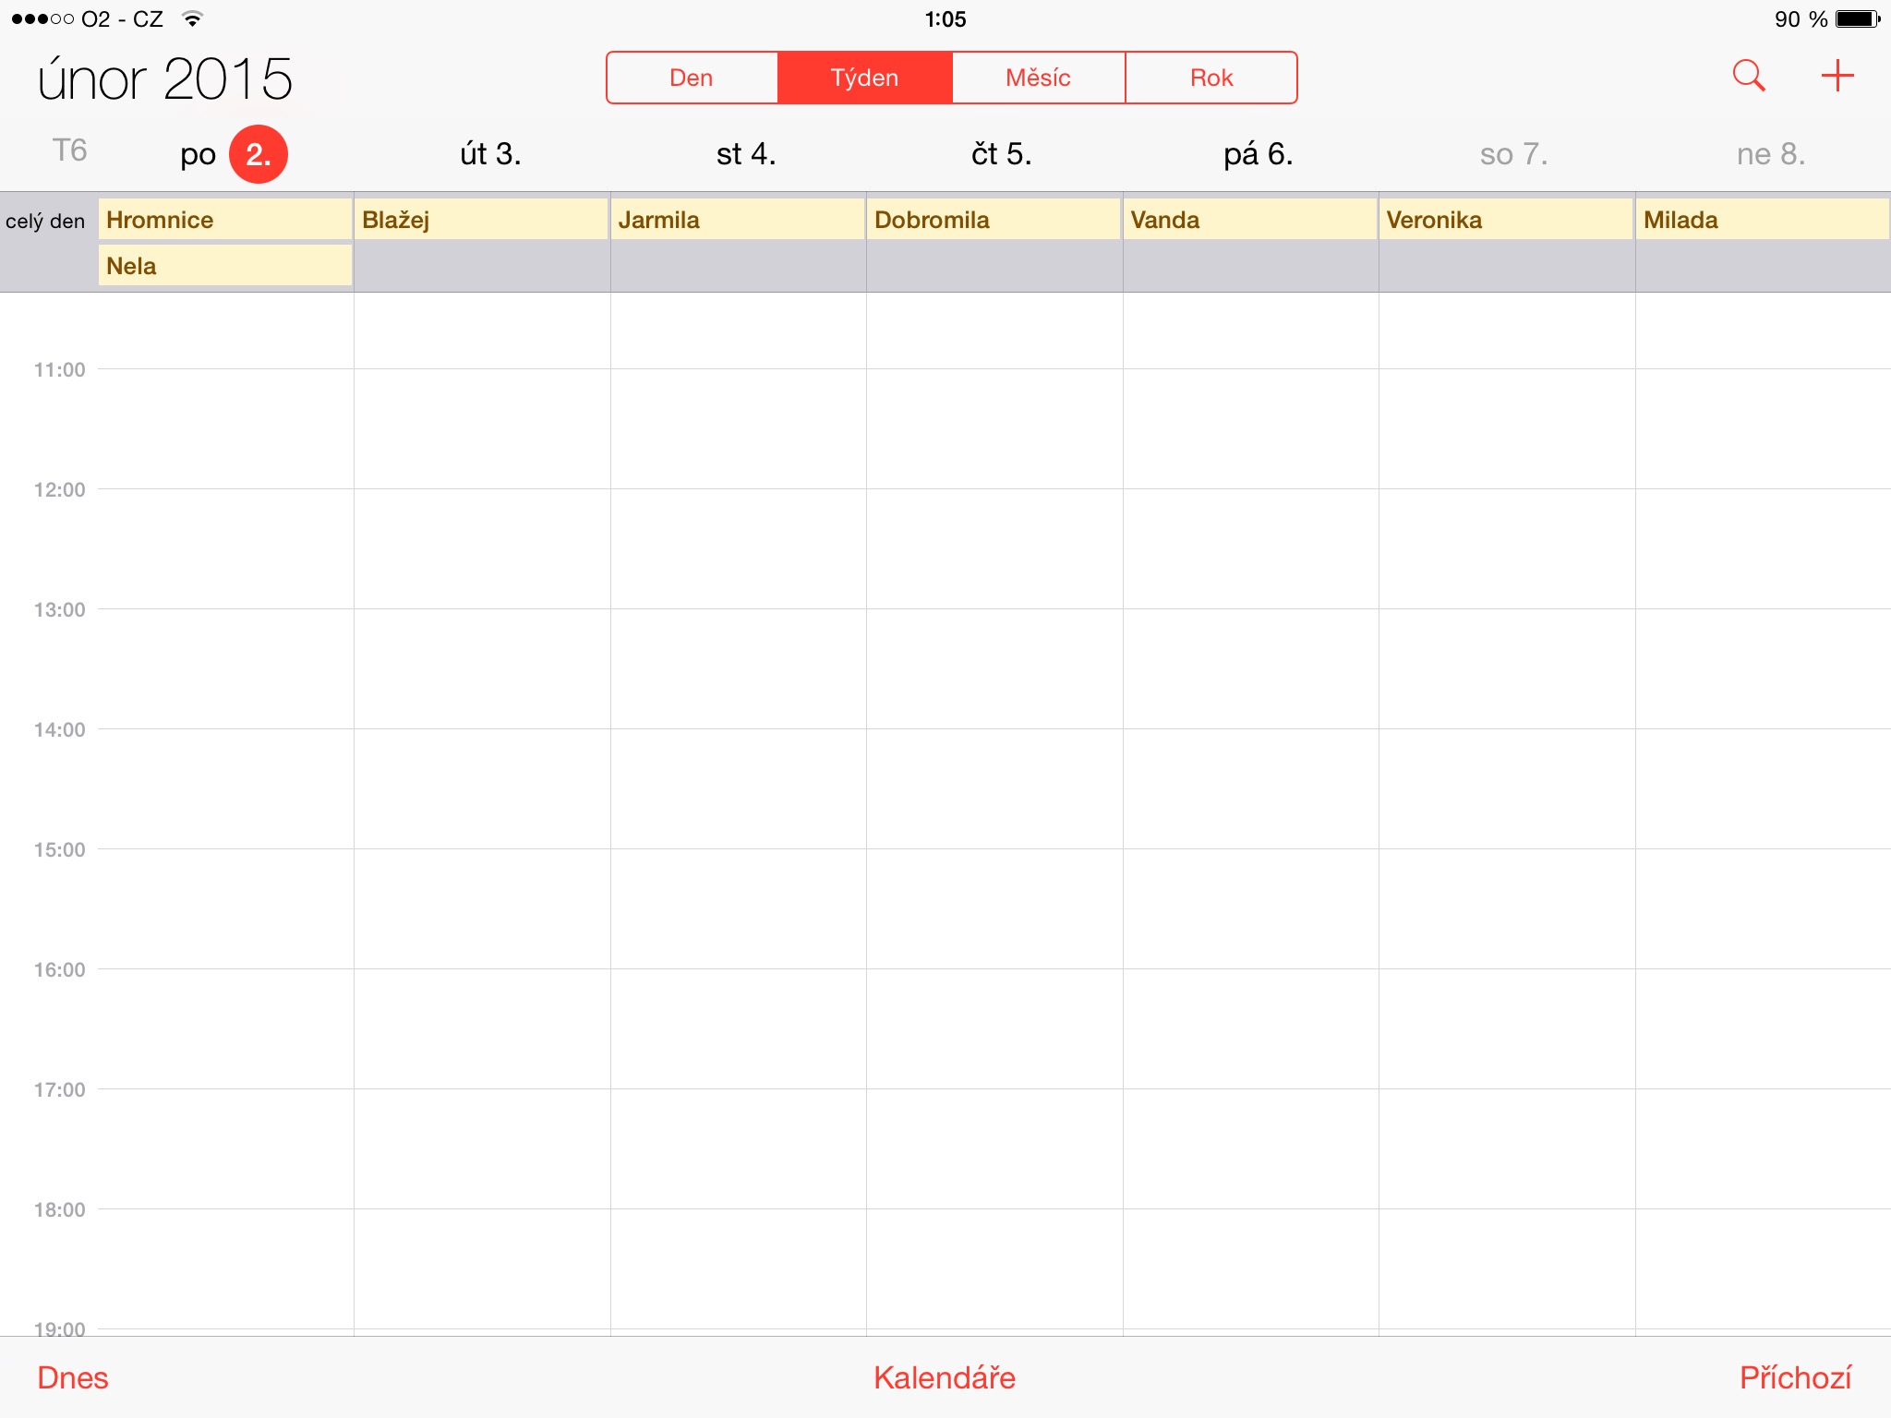This screenshot has width=1891, height=1418.
Task: Open the search magnifier icon
Action: pos(1749,76)
